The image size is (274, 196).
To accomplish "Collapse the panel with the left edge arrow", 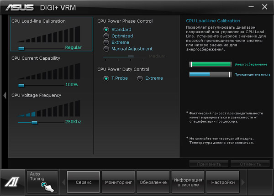I will tap(5, 95).
